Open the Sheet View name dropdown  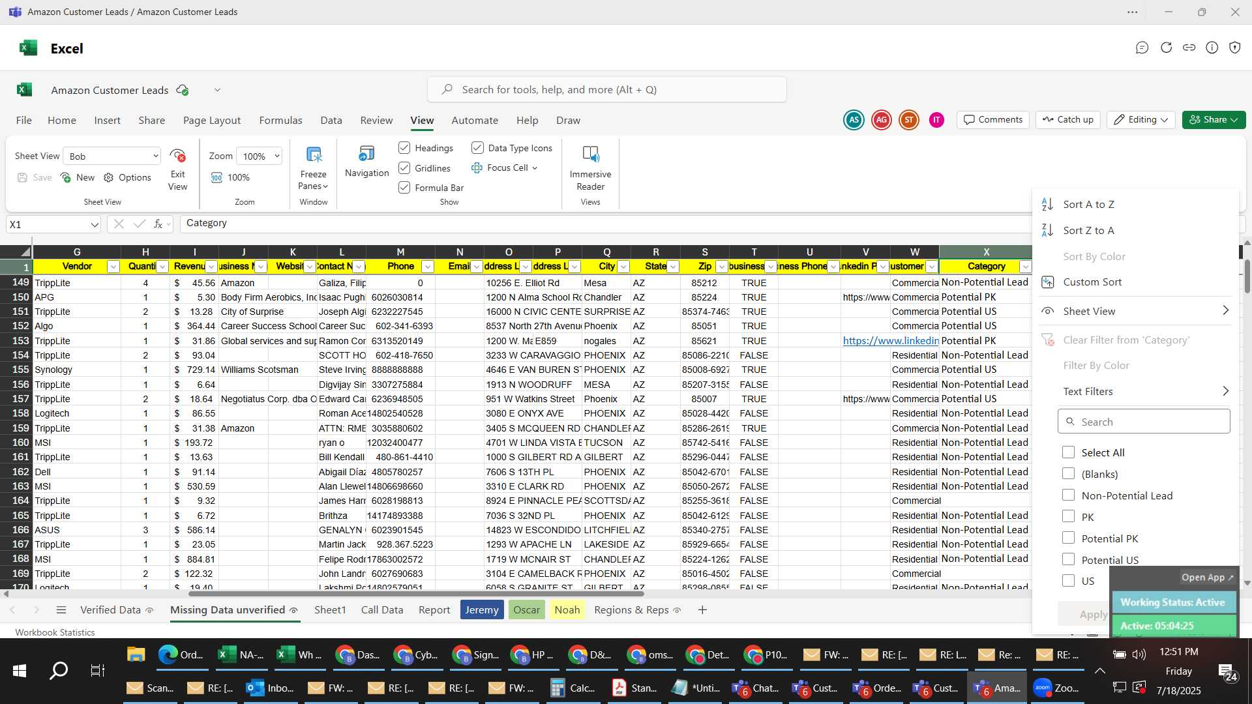point(155,156)
